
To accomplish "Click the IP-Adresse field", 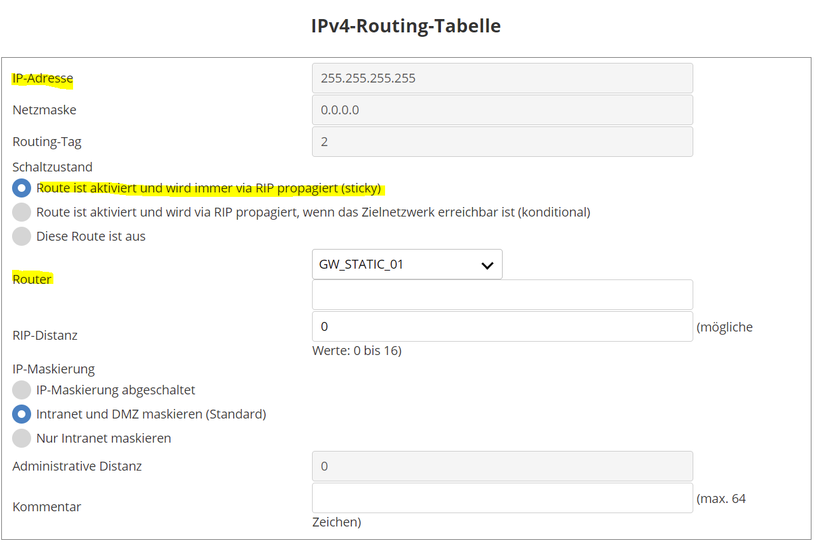I will point(502,78).
